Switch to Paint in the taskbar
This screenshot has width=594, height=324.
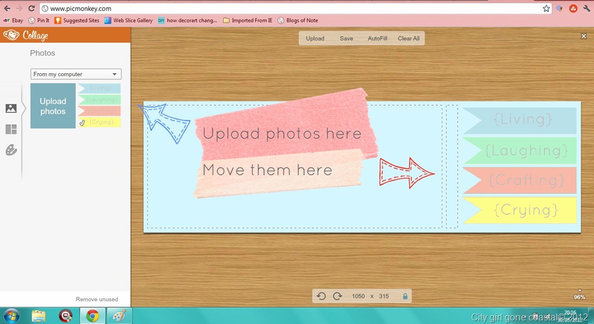[x=119, y=316]
